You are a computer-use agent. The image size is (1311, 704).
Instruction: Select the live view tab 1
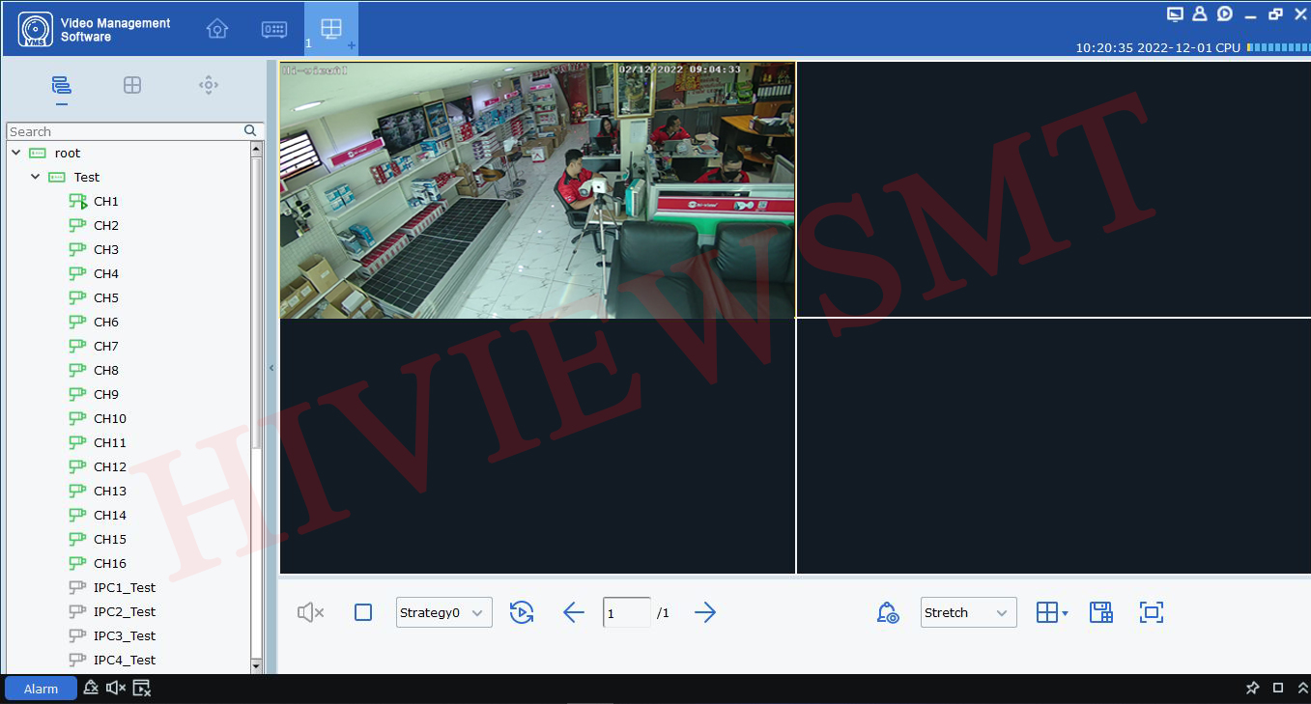330,29
